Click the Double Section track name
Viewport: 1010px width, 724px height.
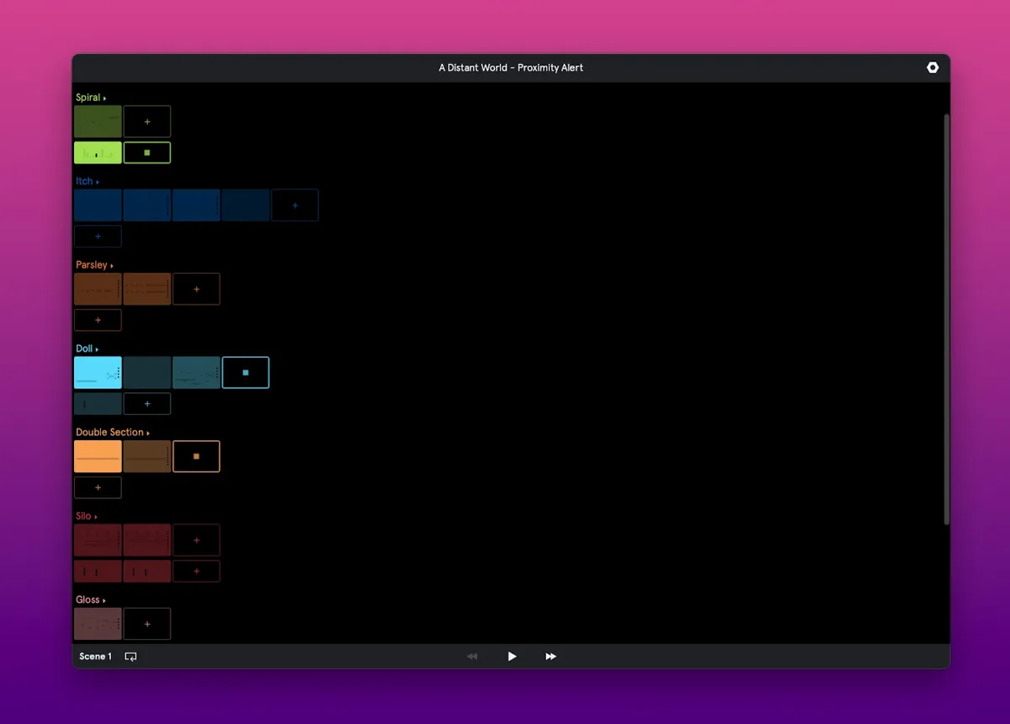click(x=109, y=433)
